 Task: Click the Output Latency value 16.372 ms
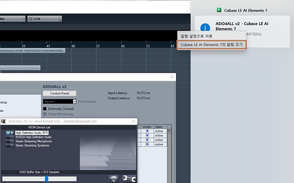point(143,98)
